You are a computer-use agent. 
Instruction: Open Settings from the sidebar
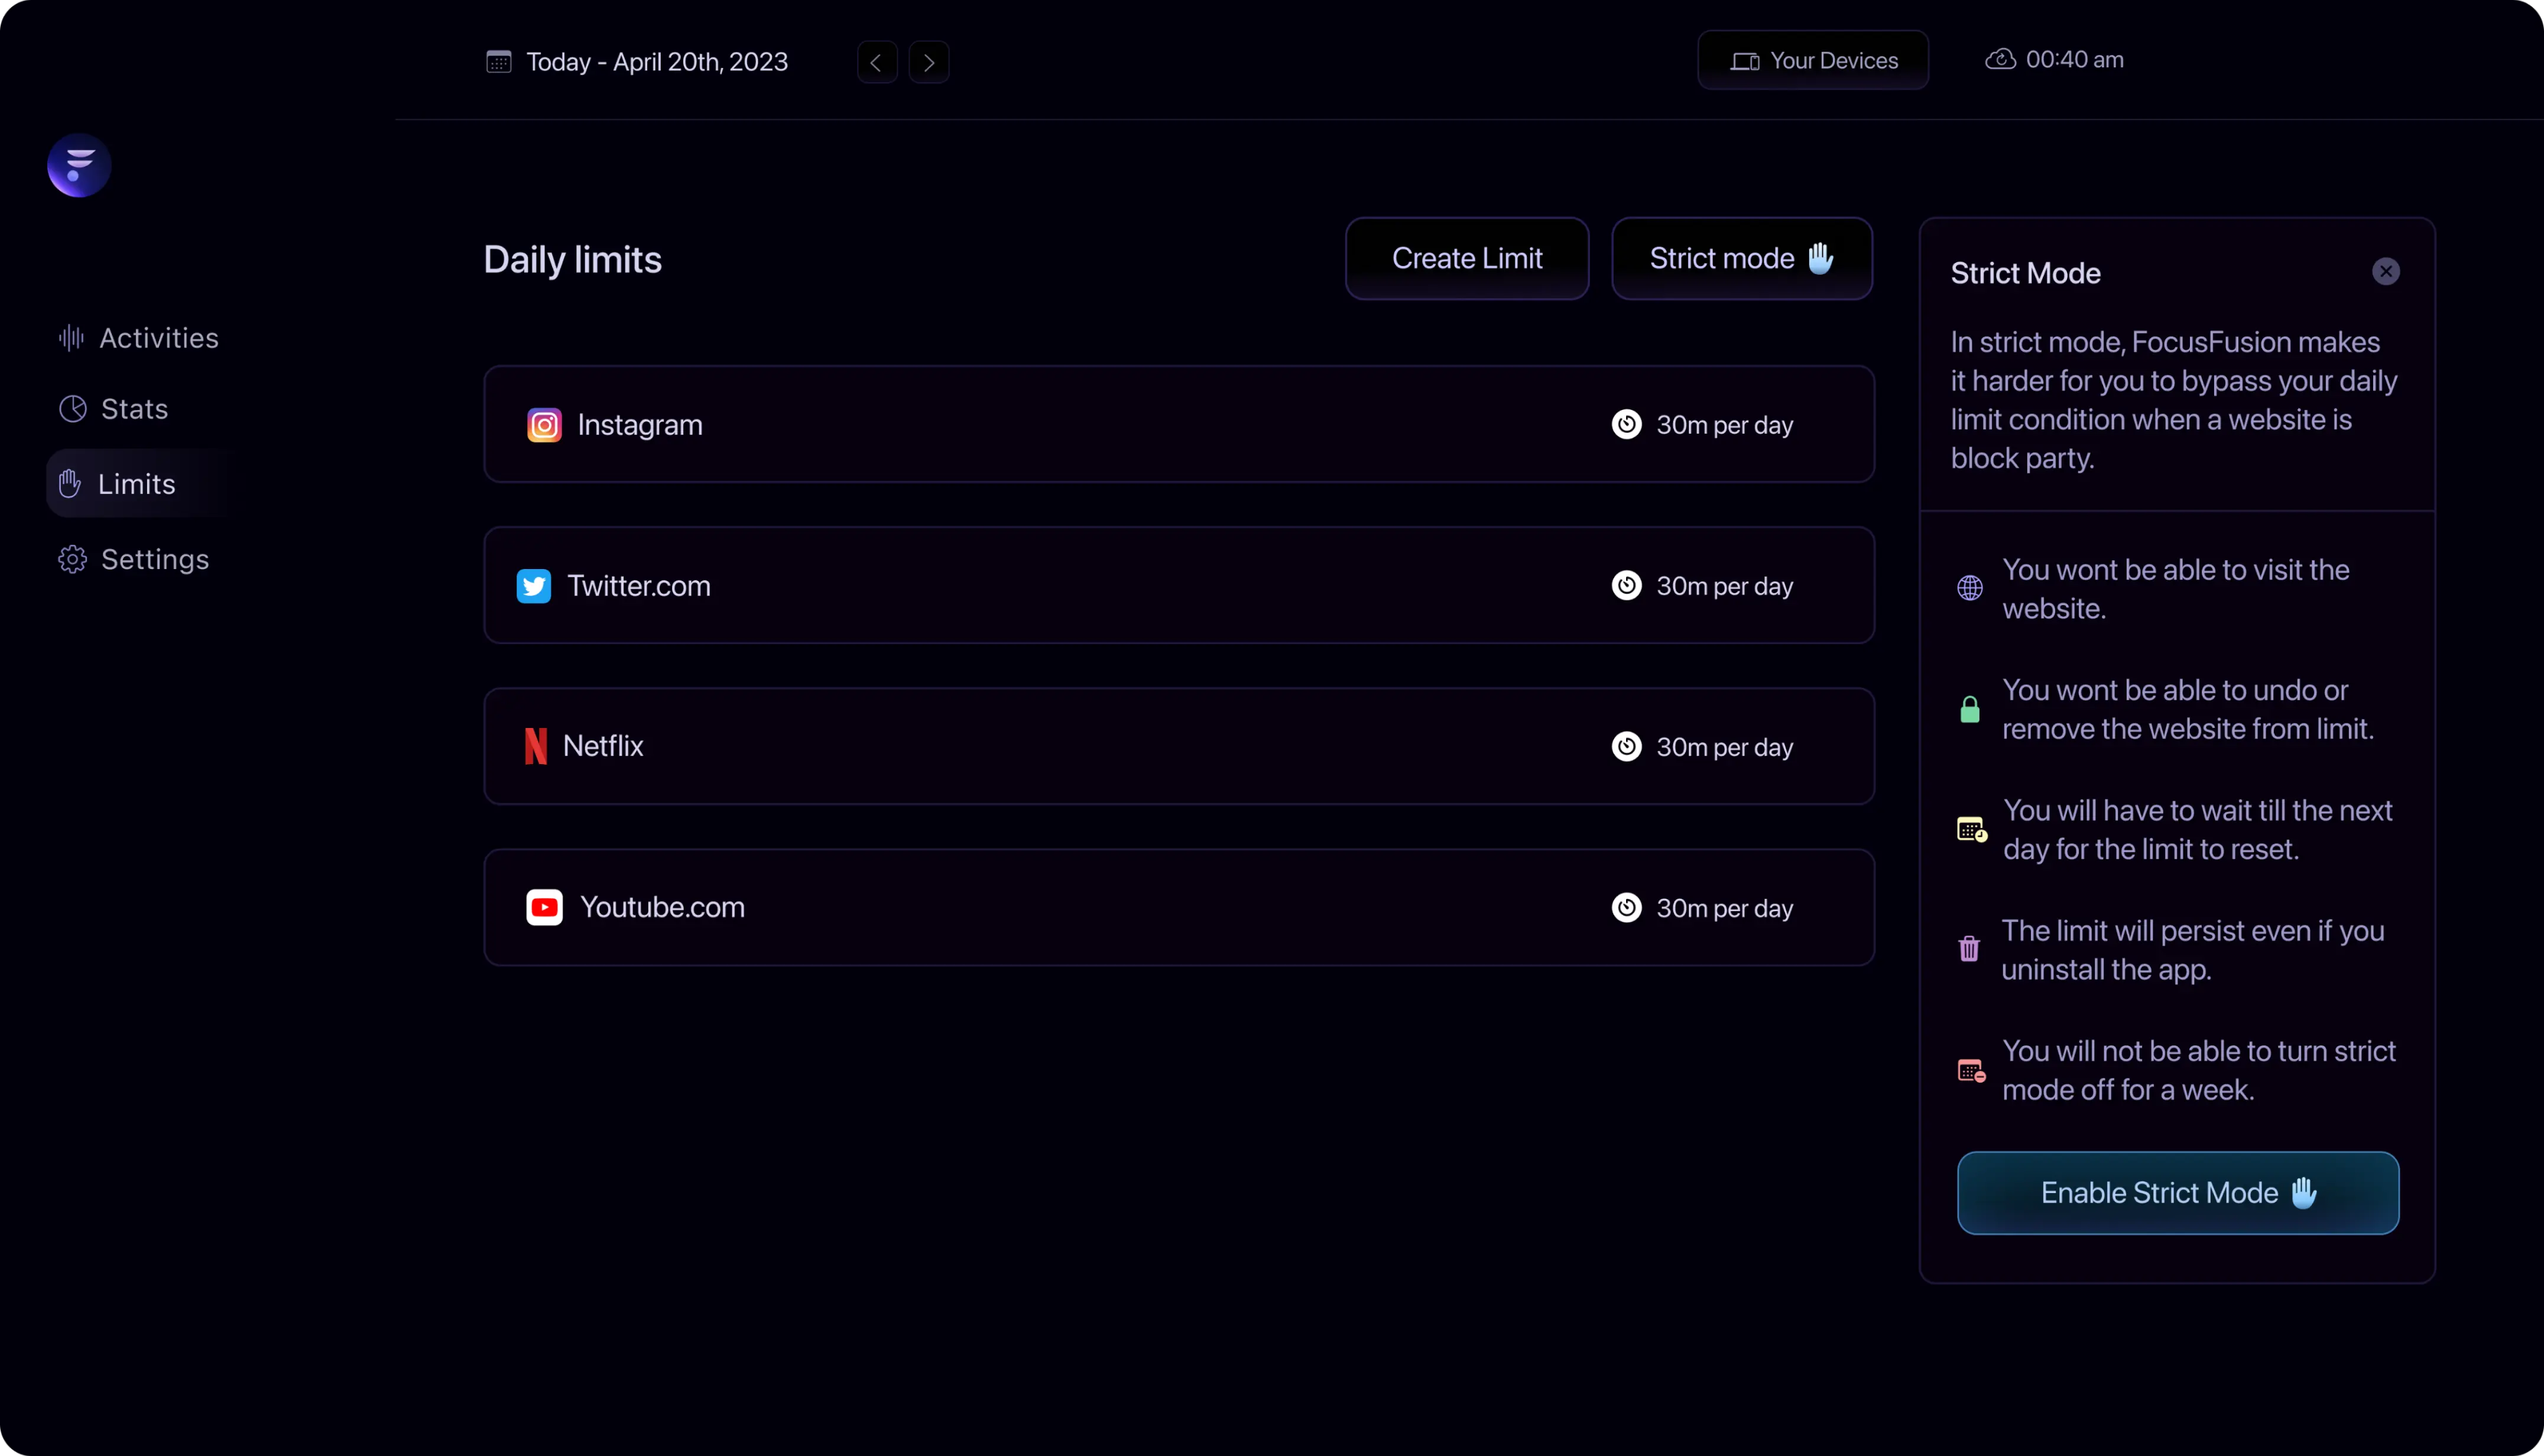133,559
